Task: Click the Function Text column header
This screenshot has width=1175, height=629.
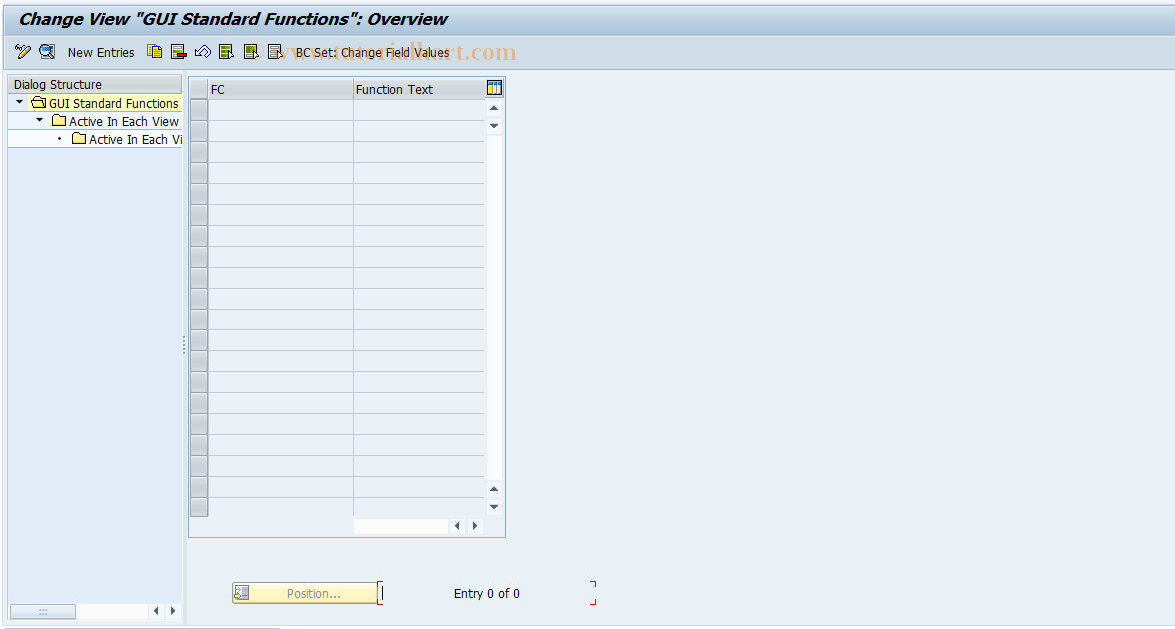Action: click(x=419, y=89)
